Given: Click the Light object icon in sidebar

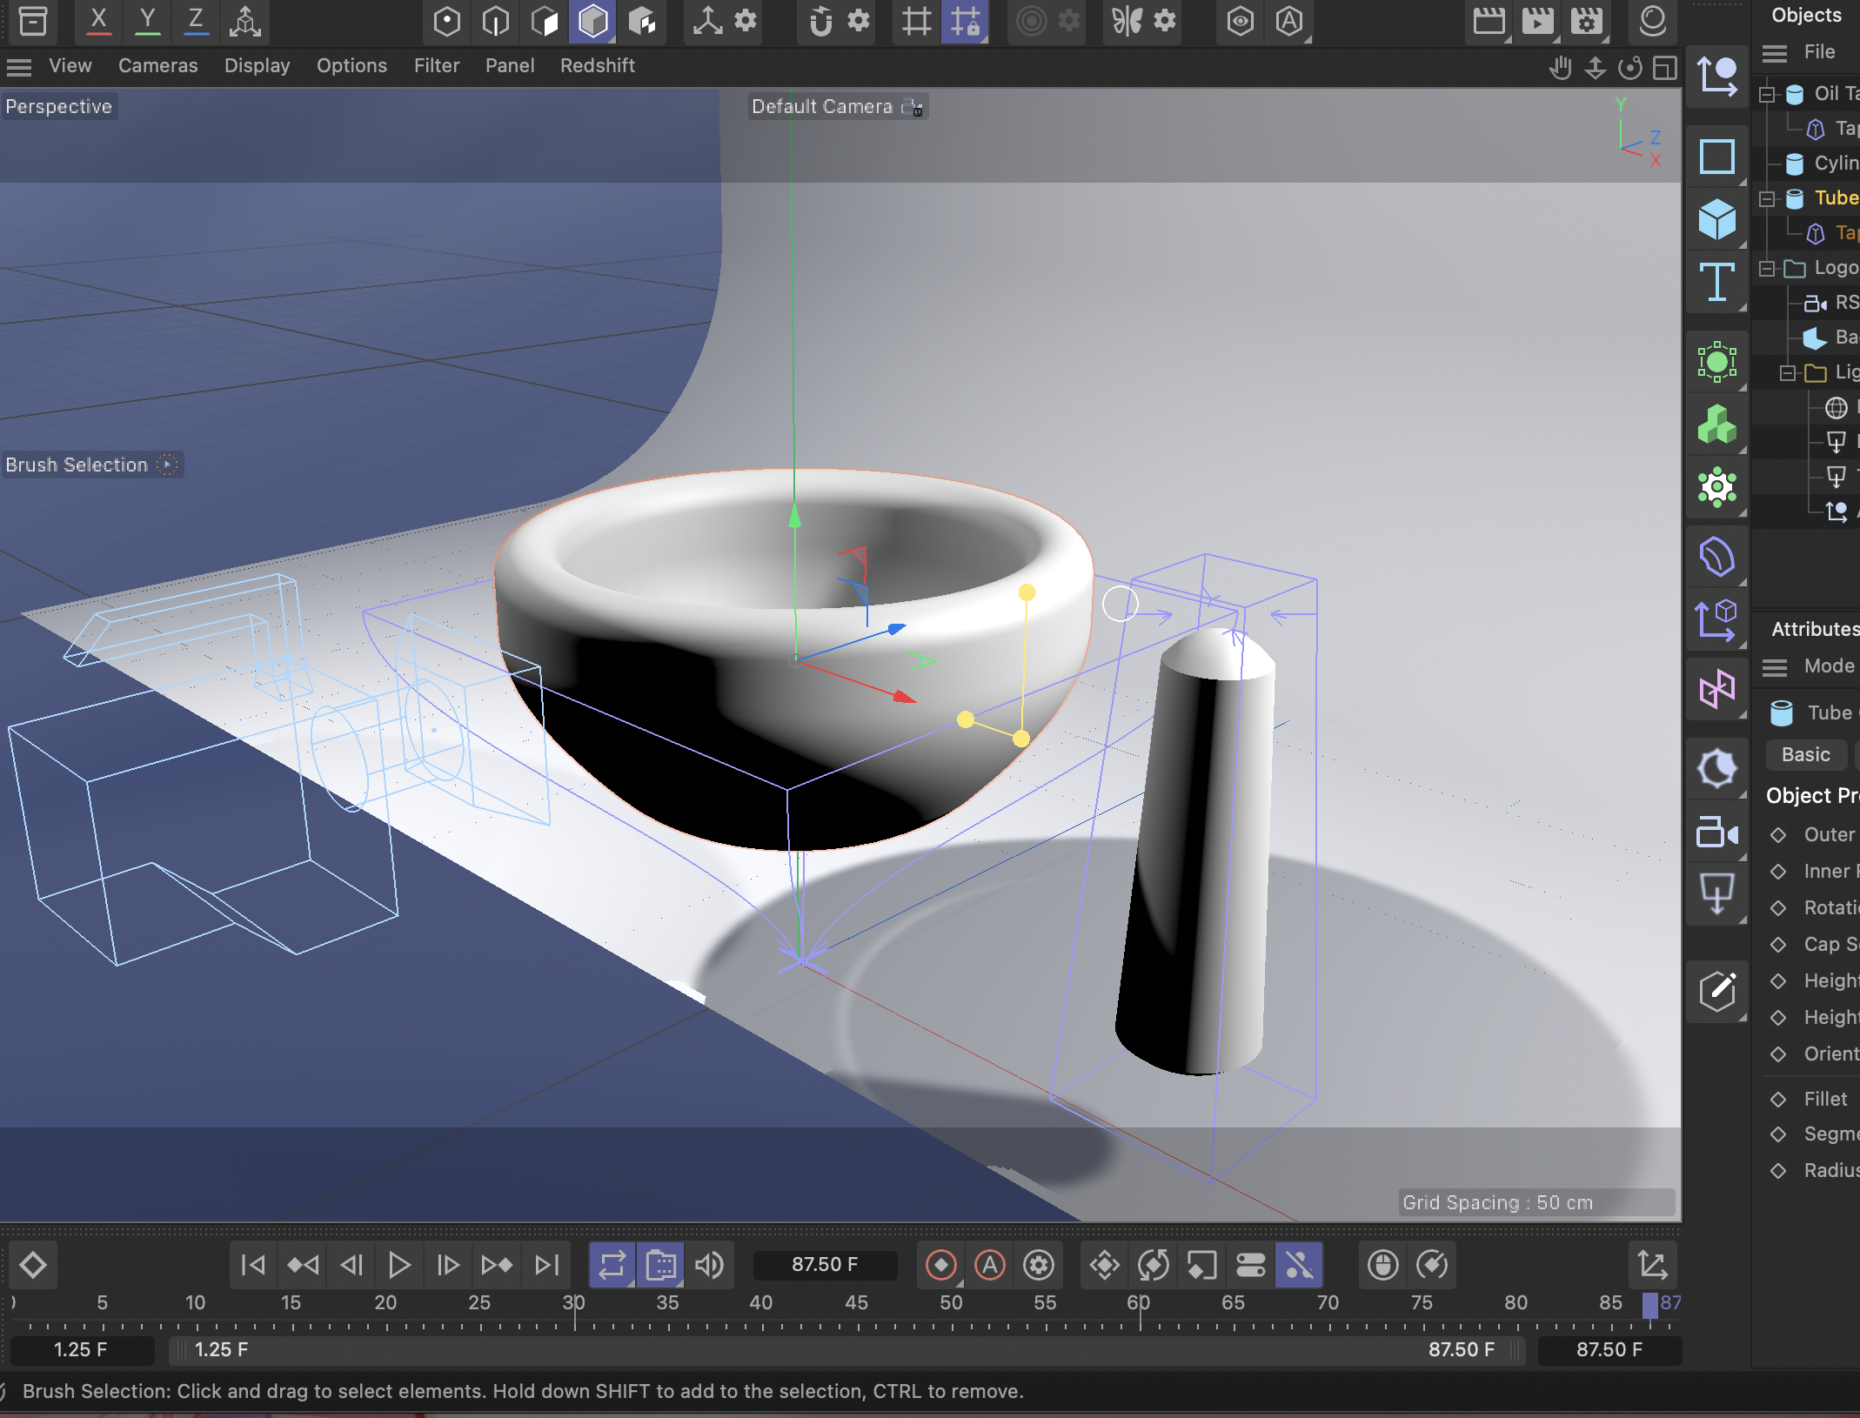Looking at the screenshot, I should [1716, 893].
